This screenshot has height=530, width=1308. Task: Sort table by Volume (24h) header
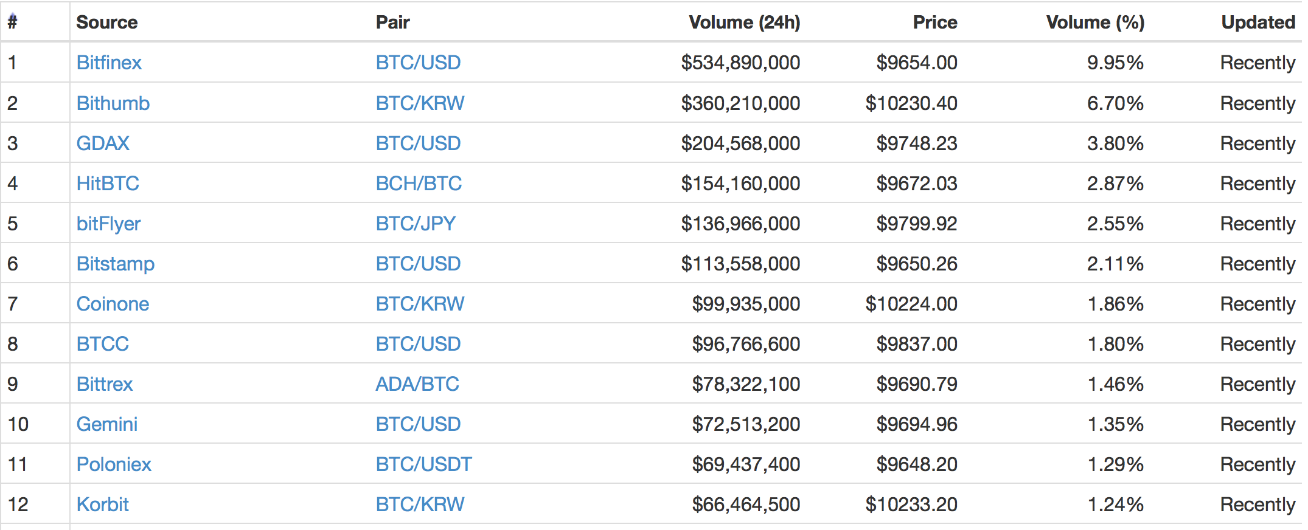(744, 22)
